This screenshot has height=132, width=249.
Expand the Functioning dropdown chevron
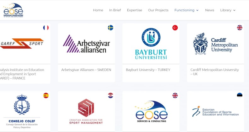(197, 10)
